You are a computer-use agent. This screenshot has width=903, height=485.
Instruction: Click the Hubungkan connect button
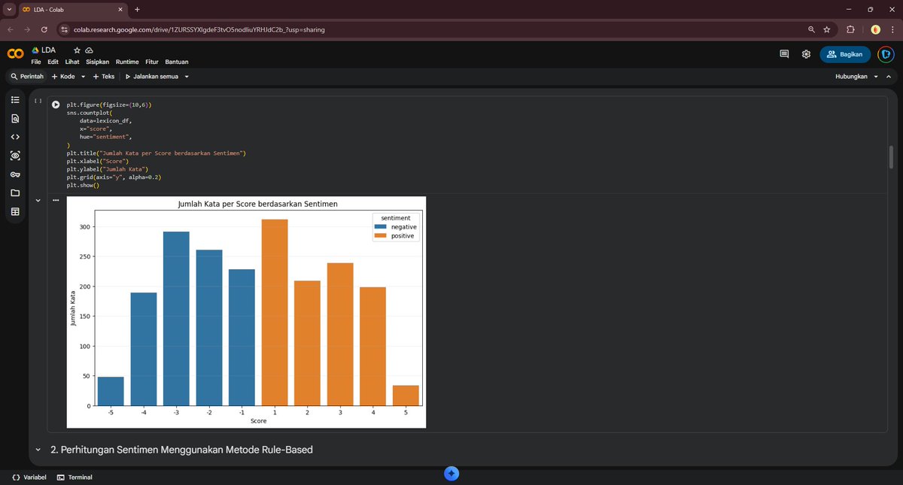(851, 77)
